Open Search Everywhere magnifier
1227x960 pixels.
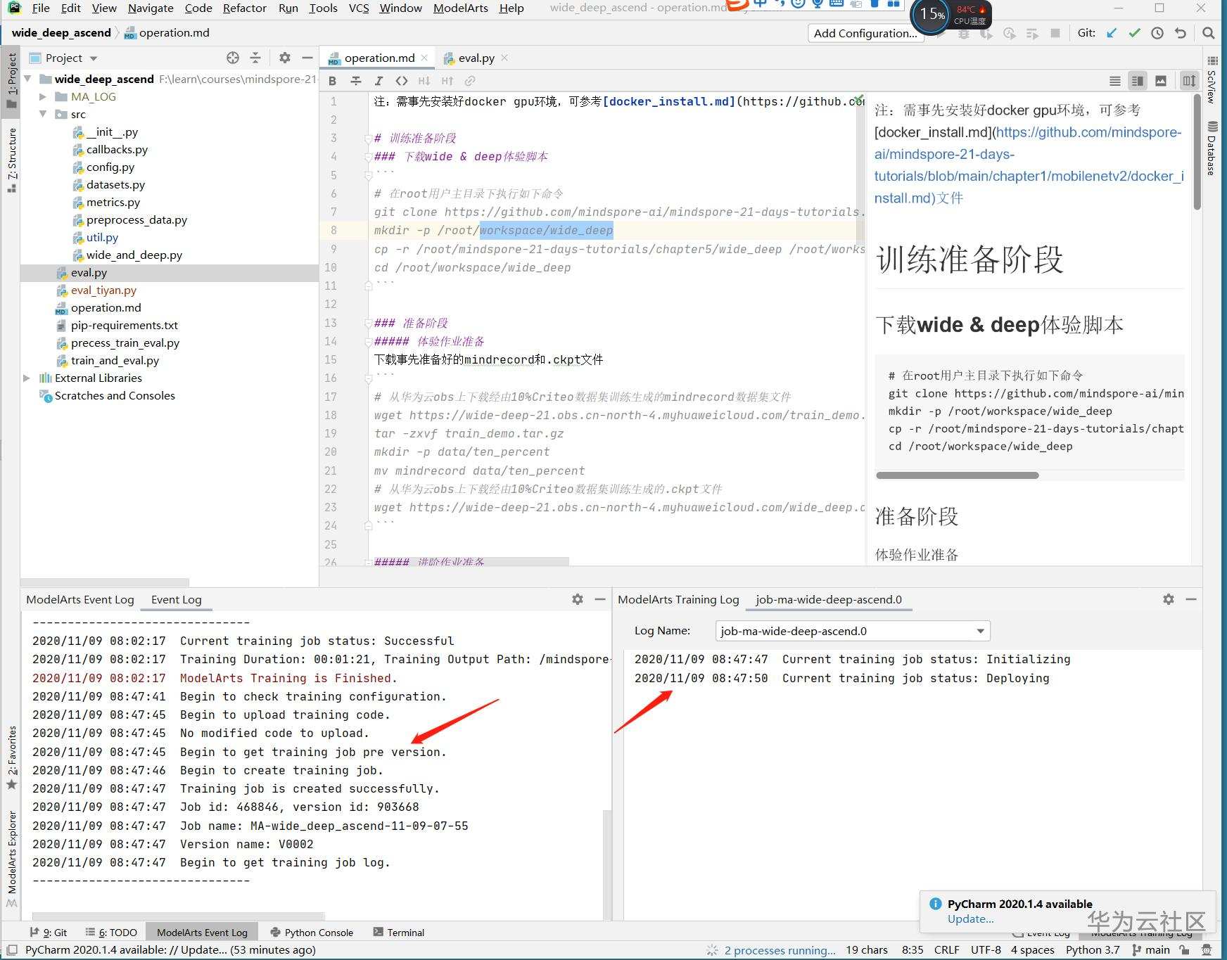tap(1208, 33)
